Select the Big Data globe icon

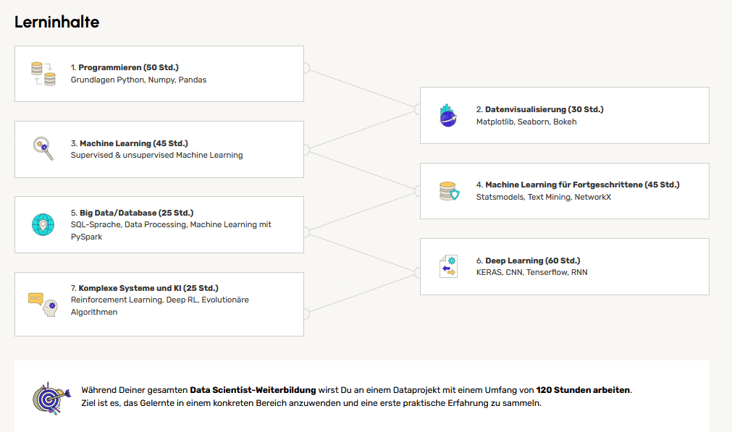click(42, 224)
